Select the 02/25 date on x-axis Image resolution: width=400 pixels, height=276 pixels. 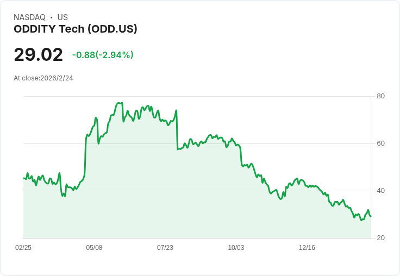[23, 248]
